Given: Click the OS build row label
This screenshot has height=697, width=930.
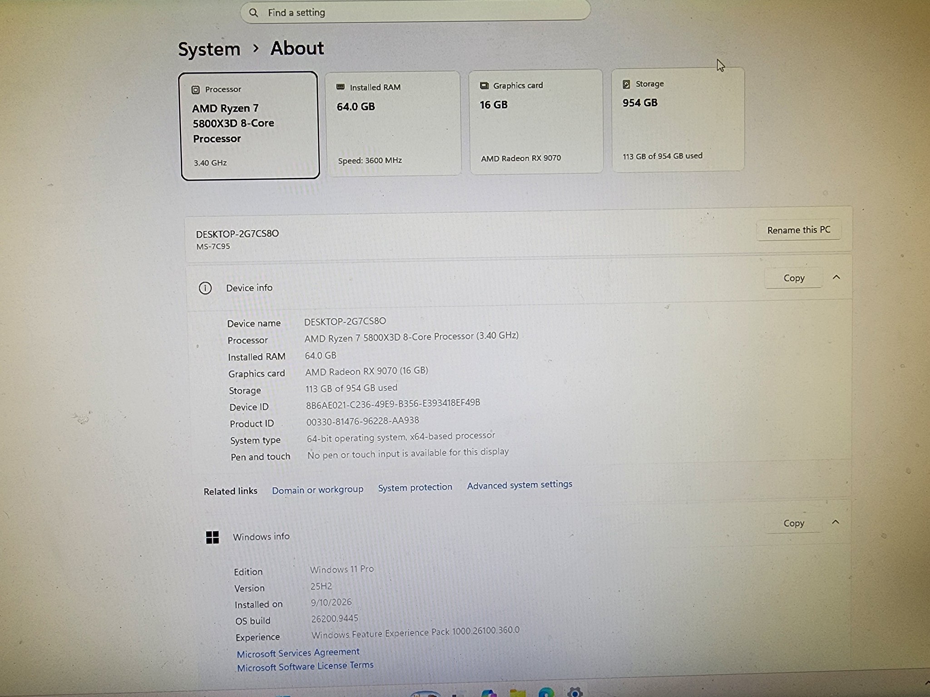Looking at the screenshot, I should click(252, 621).
